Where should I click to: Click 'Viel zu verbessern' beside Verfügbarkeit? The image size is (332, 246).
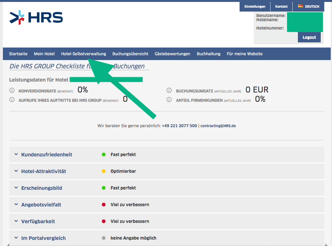pyautogui.click(x=130, y=221)
